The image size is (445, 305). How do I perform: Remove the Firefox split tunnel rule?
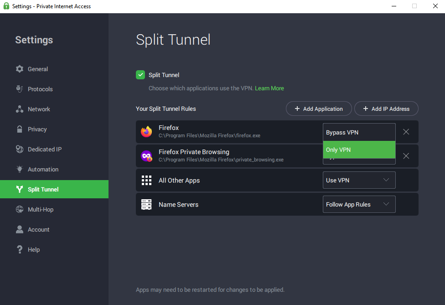click(406, 132)
